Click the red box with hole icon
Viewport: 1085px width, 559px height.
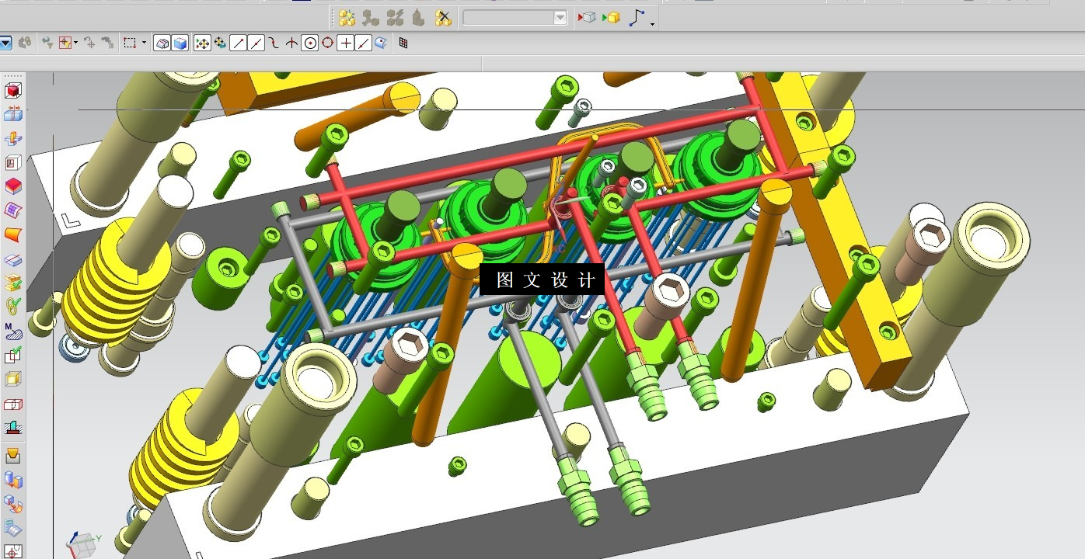[13, 404]
